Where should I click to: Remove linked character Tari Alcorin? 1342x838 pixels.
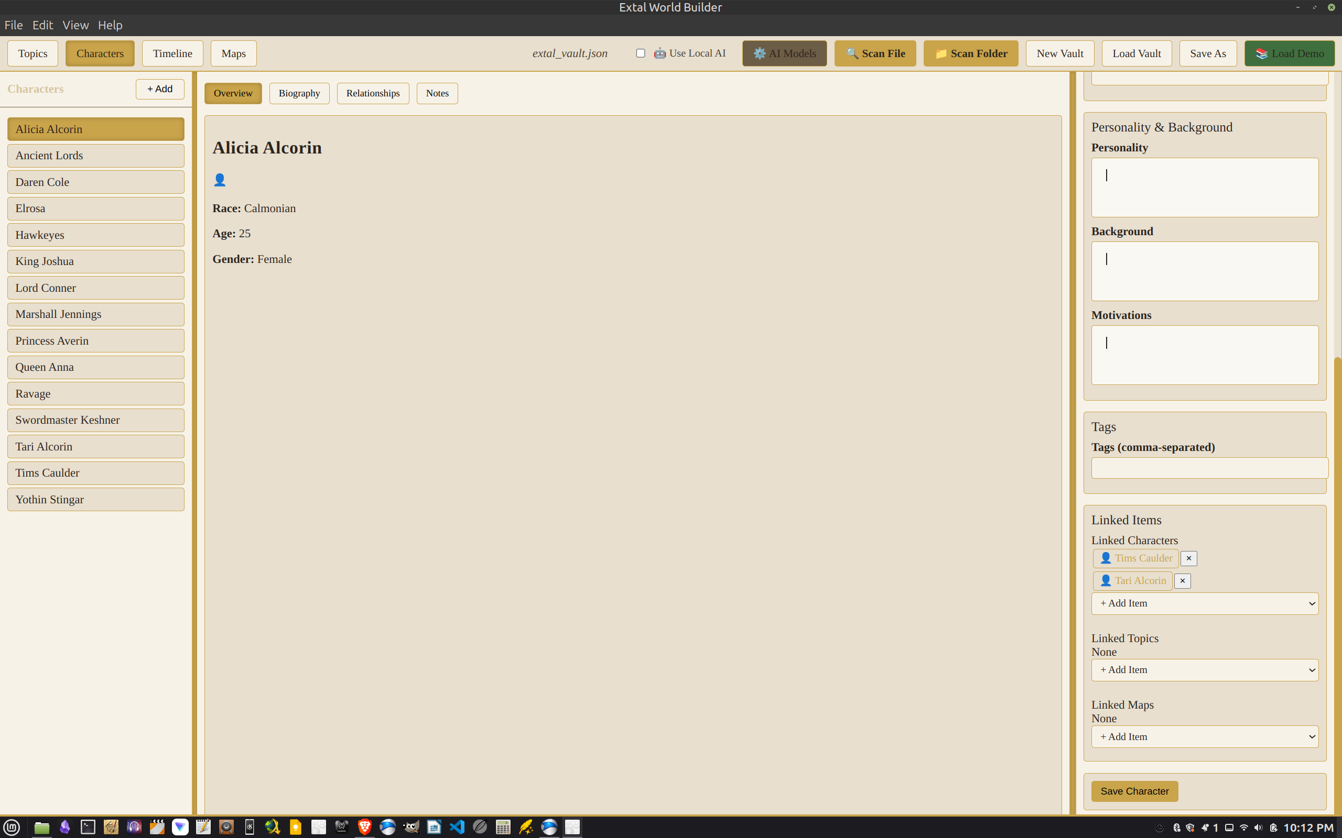tap(1182, 581)
